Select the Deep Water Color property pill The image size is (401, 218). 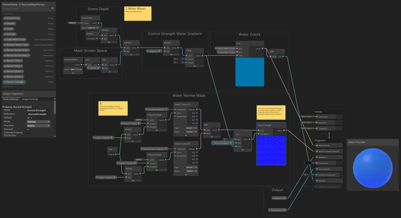pyautogui.click(x=15, y=39)
